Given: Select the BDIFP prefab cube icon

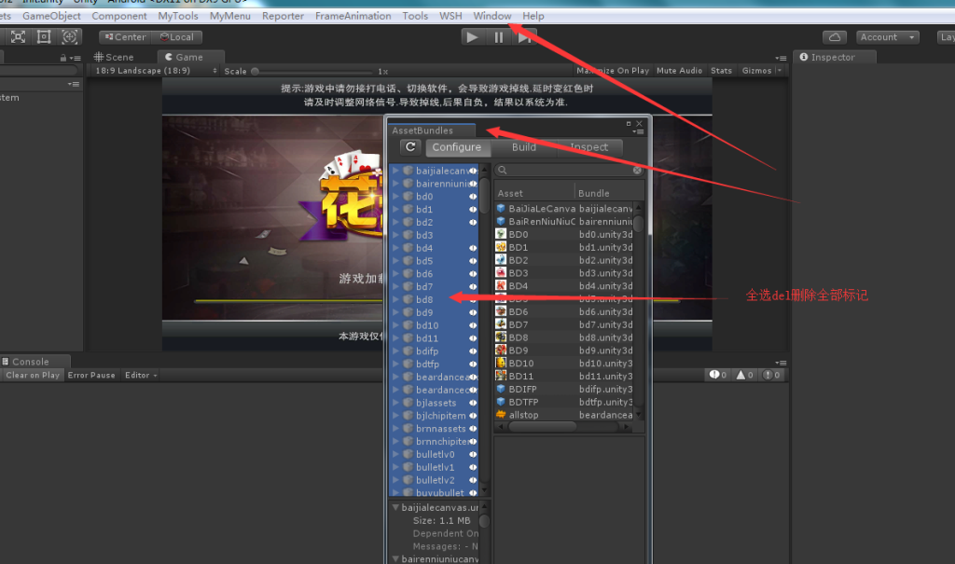Looking at the screenshot, I should tap(501, 389).
